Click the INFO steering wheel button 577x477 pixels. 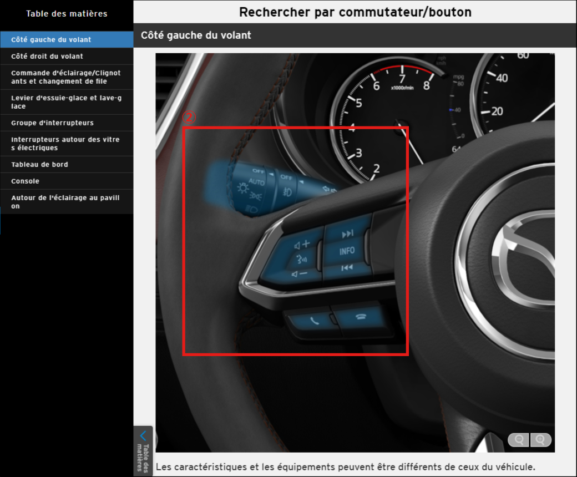[347, 251]
